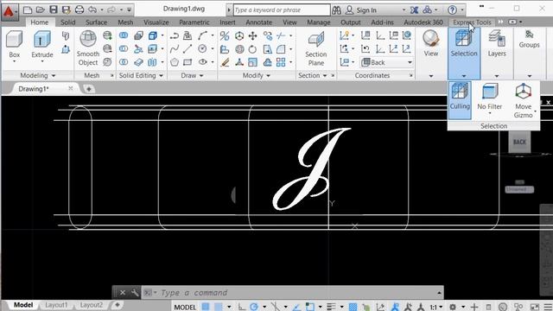Switch to the Layout1 tab
Viewport: 553px width, 311px height.
click(56, 305)
